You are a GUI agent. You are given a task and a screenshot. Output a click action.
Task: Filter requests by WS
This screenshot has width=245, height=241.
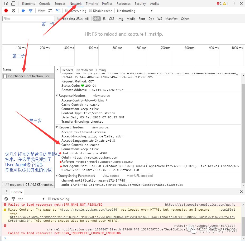pos(160,19)
